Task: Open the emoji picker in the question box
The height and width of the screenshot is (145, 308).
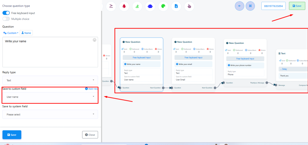Action: pos(94,40)
